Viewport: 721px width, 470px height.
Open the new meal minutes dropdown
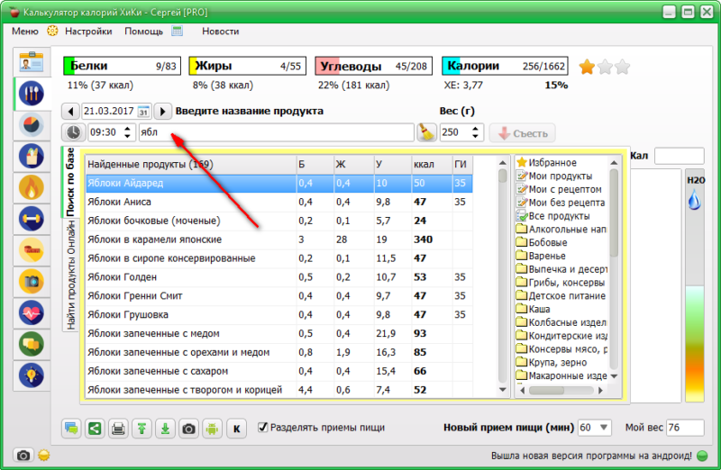point(602,428)
